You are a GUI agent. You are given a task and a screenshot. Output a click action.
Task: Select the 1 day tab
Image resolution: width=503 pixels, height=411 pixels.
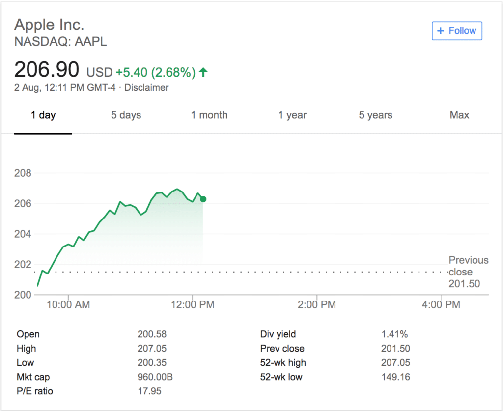pos(43,115)
